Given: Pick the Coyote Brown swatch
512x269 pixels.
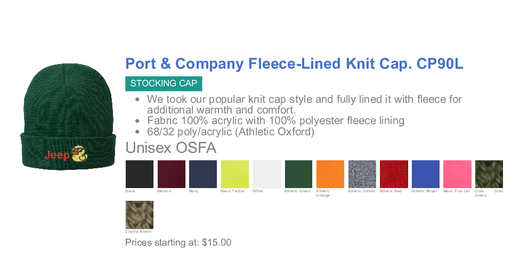Looking at the screenshot, I should tap(139, 215).
